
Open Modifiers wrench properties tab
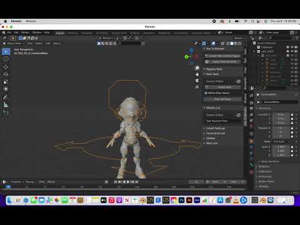251,146
